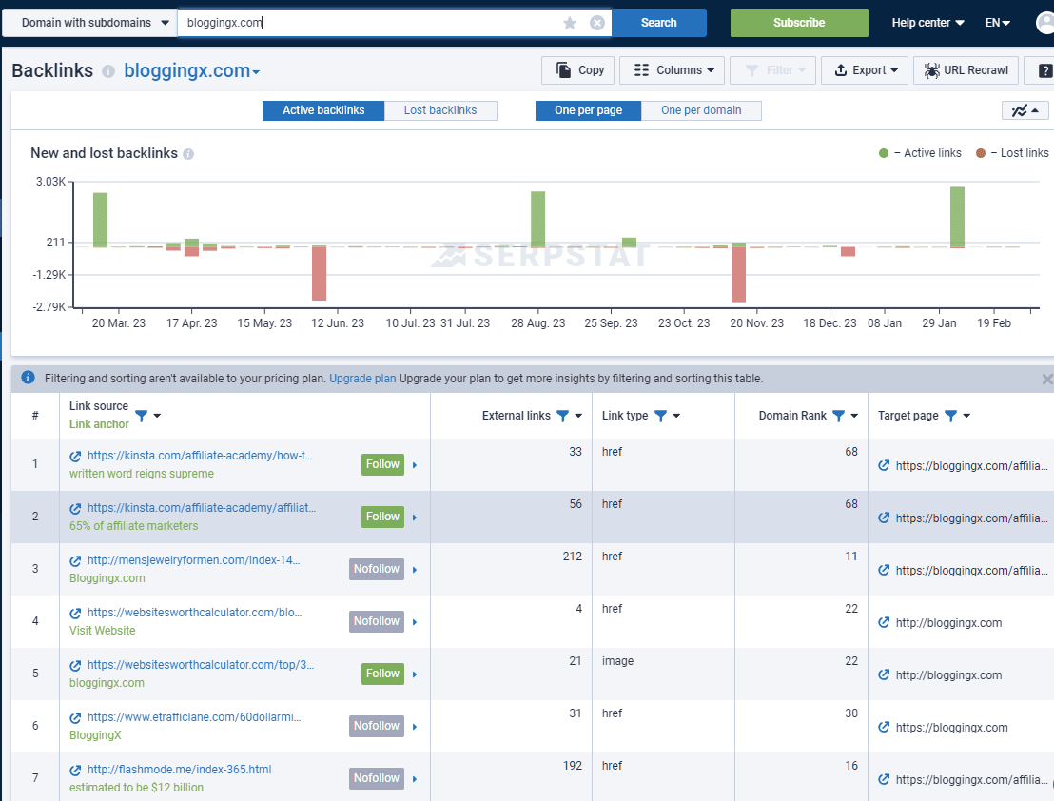This screenshot has height=801, width=1054.
Task: Open kinsta affiliate-academy/how-t link
Action: [x=200, y=456]
